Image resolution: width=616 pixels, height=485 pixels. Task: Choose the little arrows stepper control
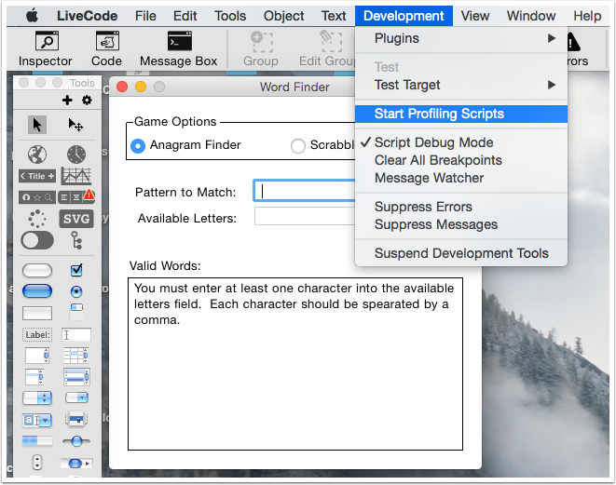[x=37, y=462]
